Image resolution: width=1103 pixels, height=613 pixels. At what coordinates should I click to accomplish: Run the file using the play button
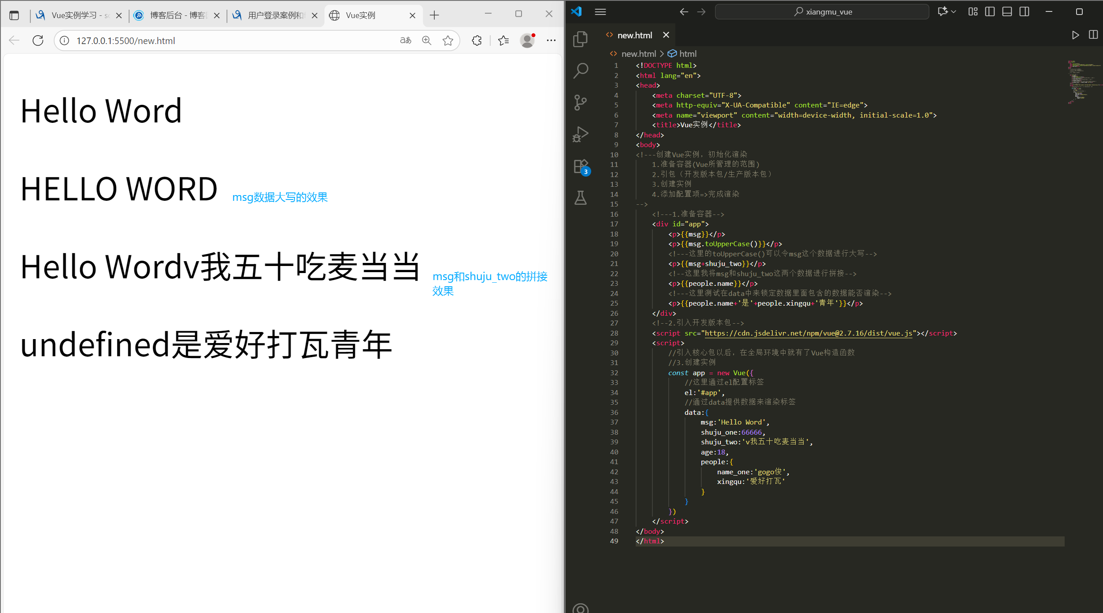1076,35
